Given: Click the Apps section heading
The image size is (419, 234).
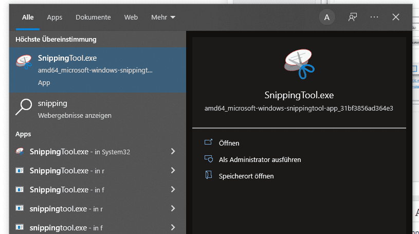Looking at the screenshot, I should click(23, 134).
